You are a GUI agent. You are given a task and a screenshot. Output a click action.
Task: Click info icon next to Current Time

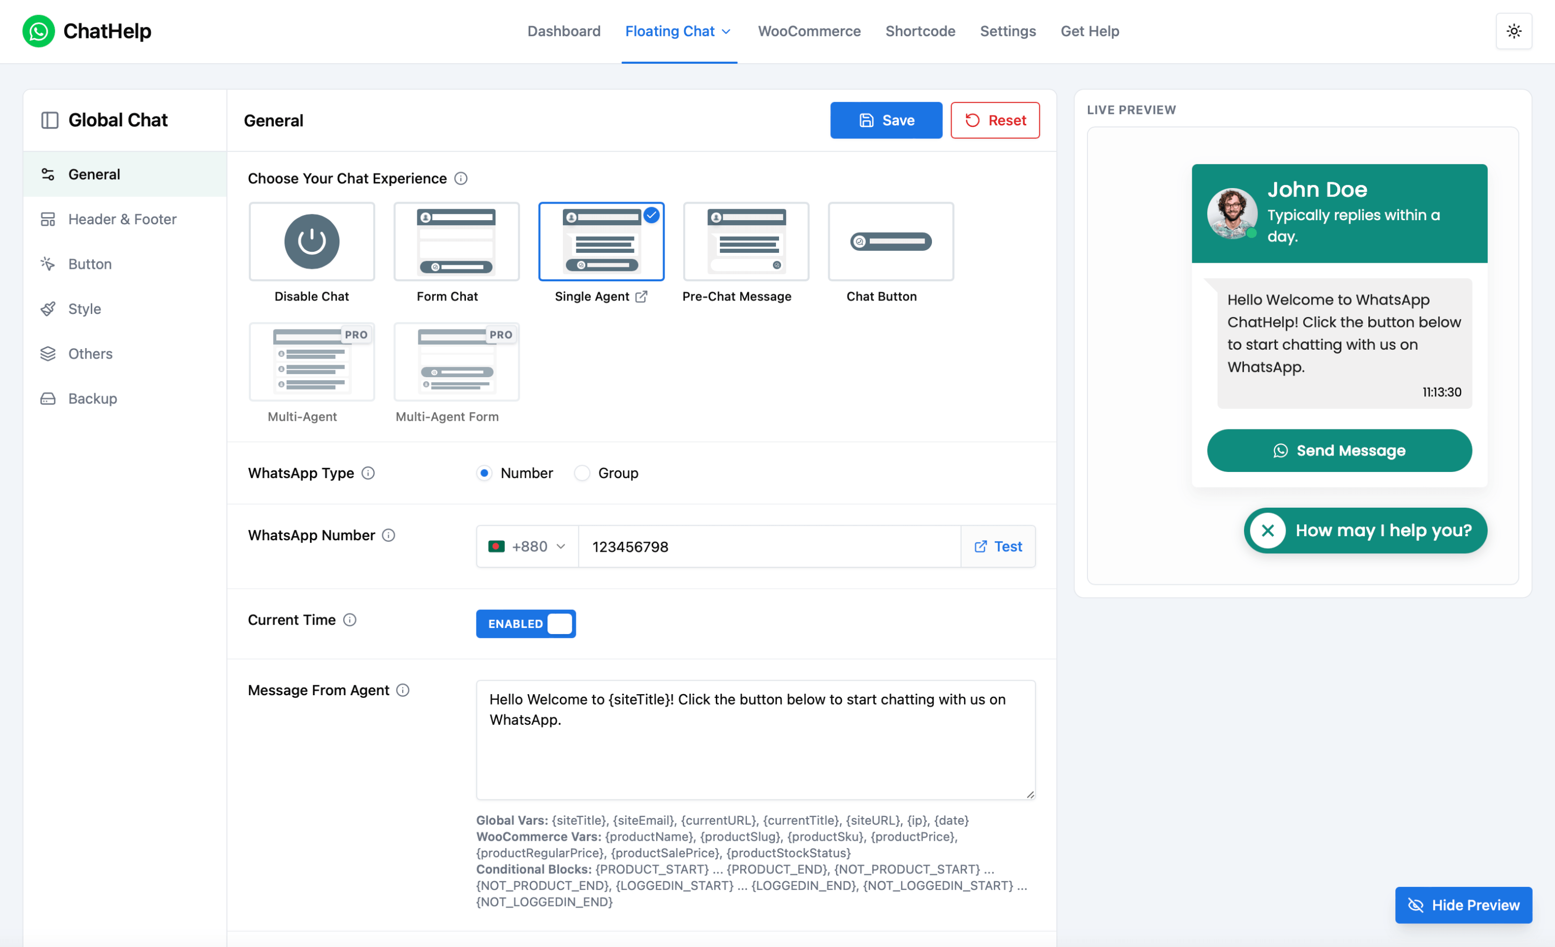pos(350,620)
